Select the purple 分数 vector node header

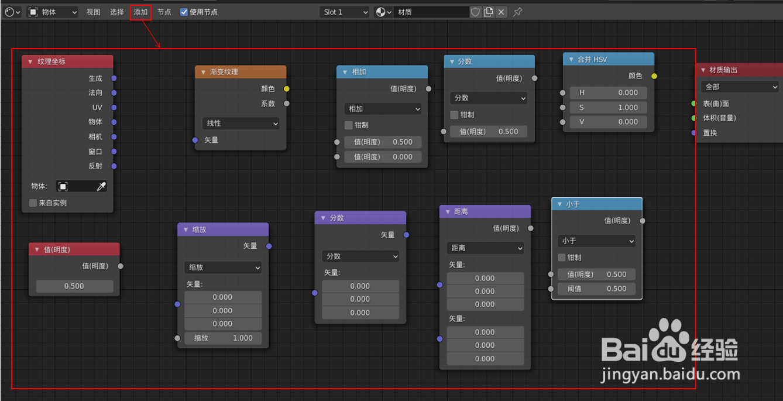click(x=360, y=218)
